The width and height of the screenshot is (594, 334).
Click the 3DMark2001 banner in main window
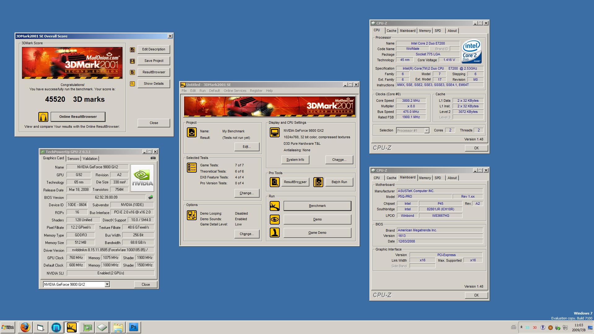[269, 106]
